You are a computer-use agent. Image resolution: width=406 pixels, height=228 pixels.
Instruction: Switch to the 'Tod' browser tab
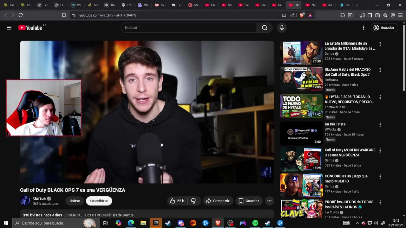344,5
